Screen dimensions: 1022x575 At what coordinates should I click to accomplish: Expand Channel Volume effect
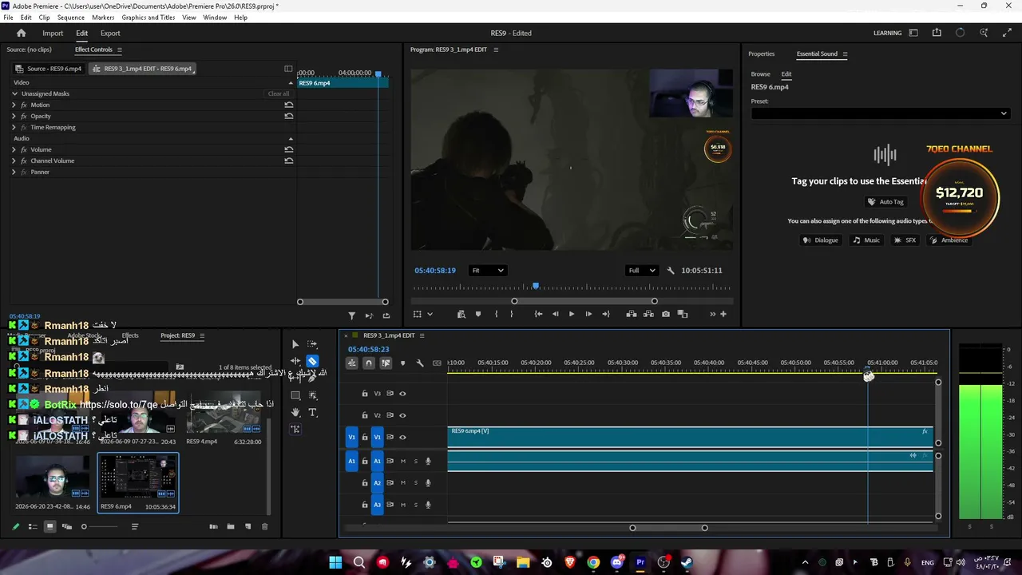click(14, 161)
